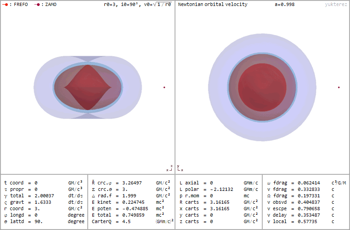
Task: Click the v escpe value 0.790658
Action: (309, 209)
